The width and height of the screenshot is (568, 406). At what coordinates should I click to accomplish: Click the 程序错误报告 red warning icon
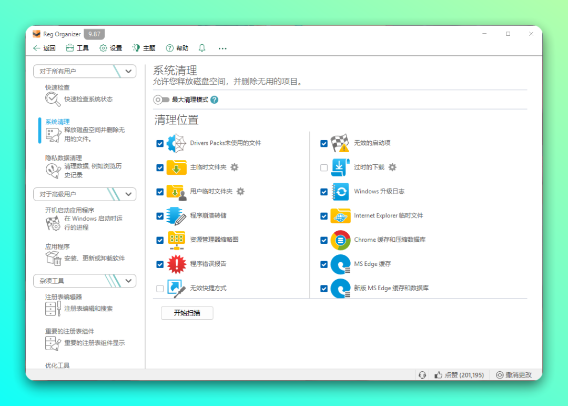click(176, 264)
